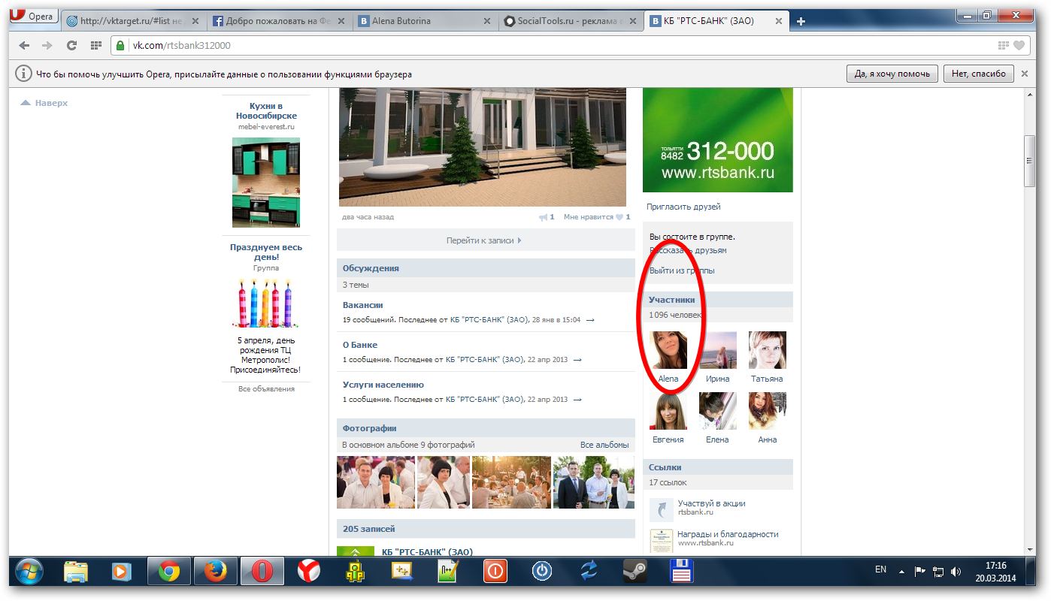Click the volume speaker tray icon

[x=956, y=572]
